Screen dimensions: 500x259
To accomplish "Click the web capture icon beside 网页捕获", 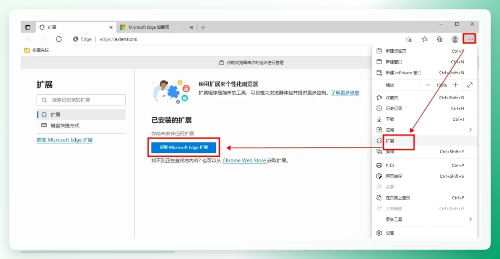I will 379,176.
